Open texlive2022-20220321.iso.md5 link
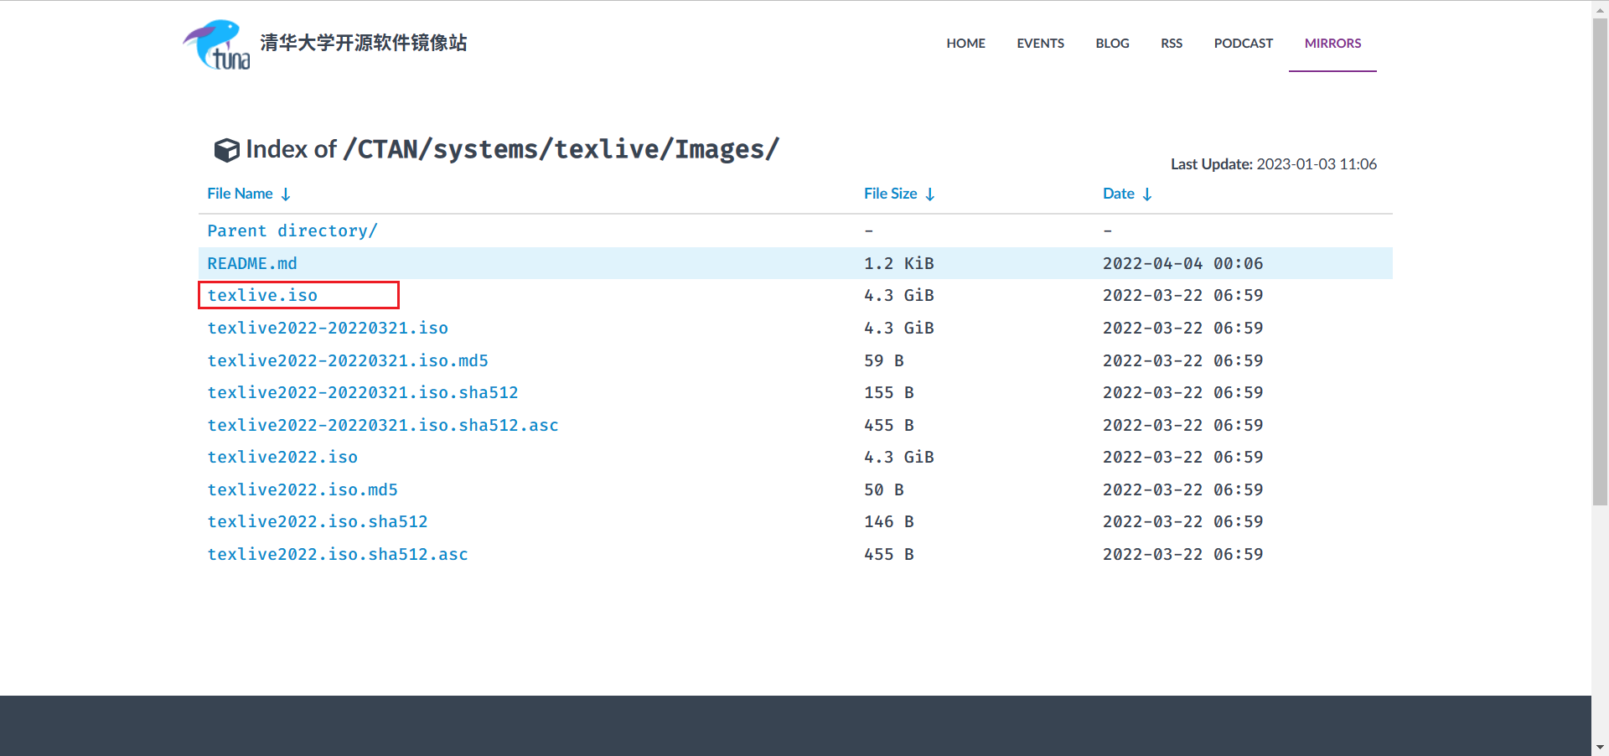Viewport: 1609px width, 756px height. tap(348, 360)
